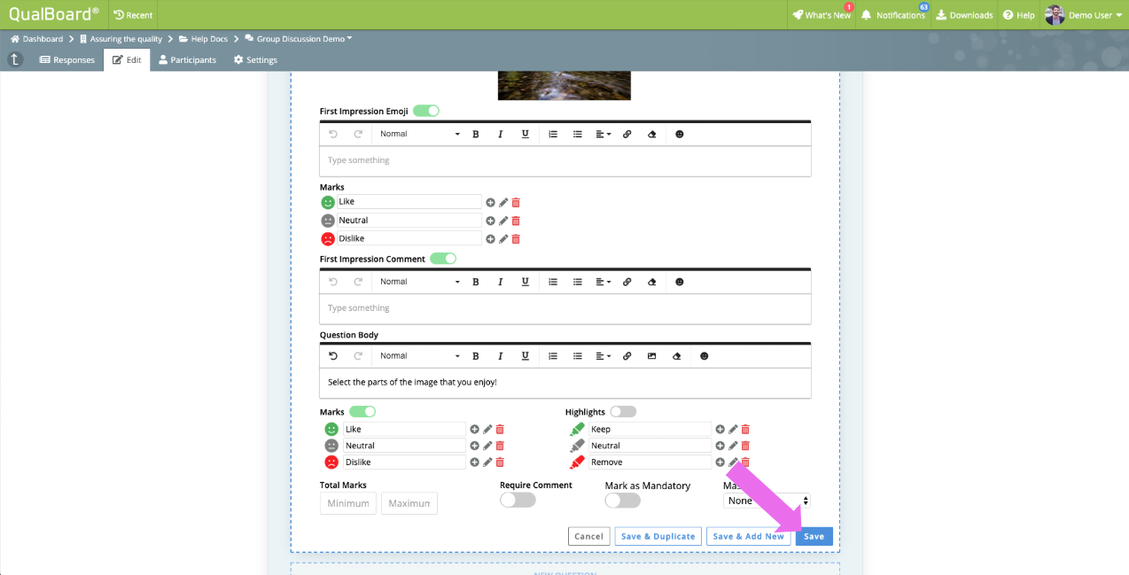The width and height of the screenshot is (1129, 575).
Task: Open emoji picker in First Impression Comment toolbar
Action: (680, 282)
